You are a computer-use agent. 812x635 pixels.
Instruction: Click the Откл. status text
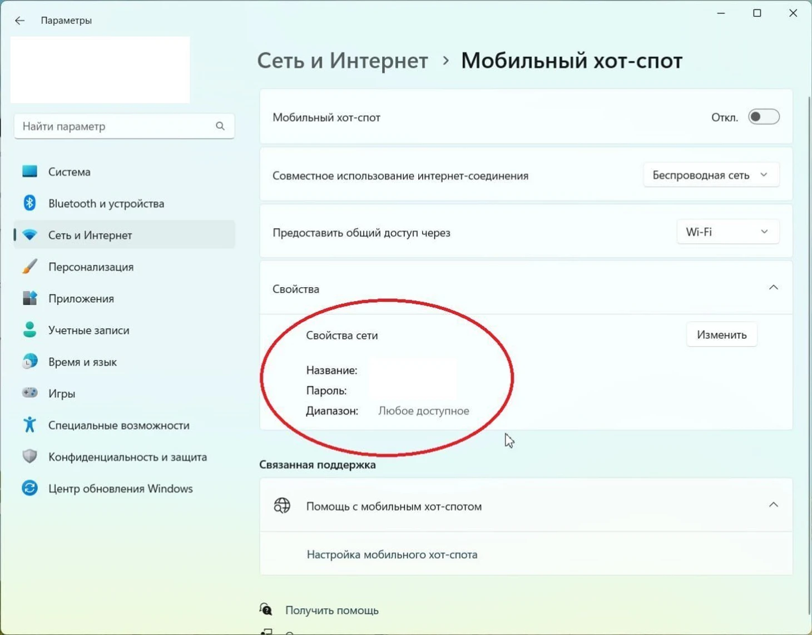(725, 117)
